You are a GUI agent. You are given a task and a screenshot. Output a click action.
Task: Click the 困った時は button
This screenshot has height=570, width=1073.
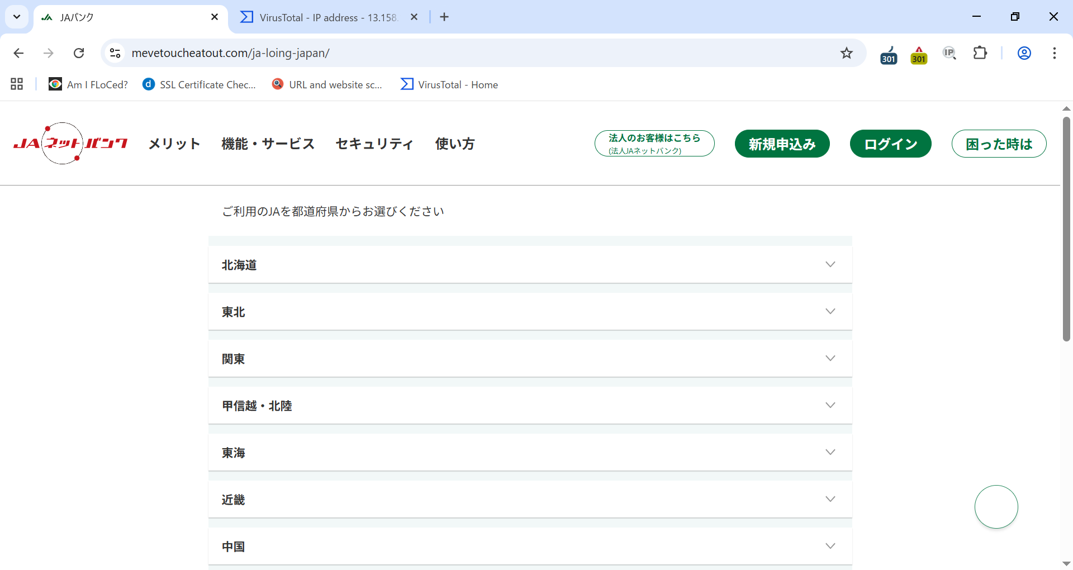[x=999, y=144]
